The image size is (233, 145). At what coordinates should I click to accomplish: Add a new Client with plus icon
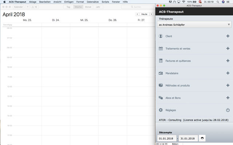[228, 36]
